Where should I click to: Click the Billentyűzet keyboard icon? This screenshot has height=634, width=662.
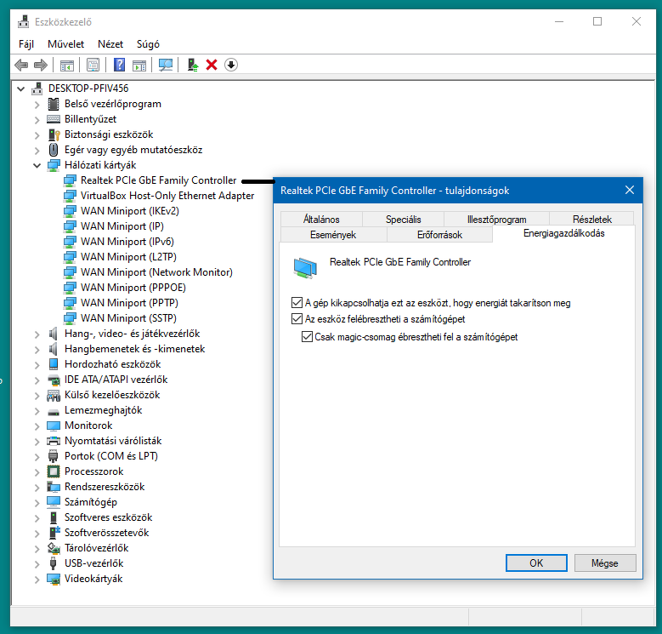point(54,119)
